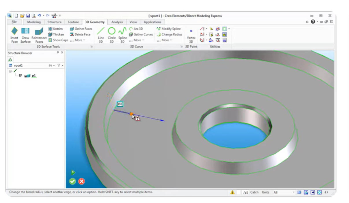Click the Insert Face tool
349x203 pixels.
(x=14, y=35)
